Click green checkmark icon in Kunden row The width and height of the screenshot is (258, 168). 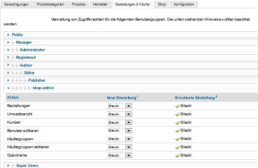pos(177,122)
